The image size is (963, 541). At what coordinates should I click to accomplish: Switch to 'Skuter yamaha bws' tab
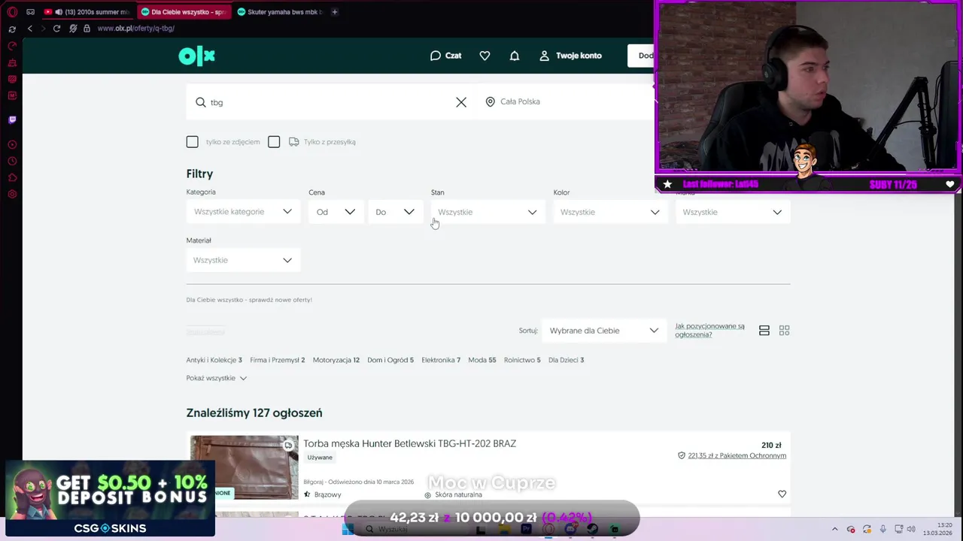(280, 12)
